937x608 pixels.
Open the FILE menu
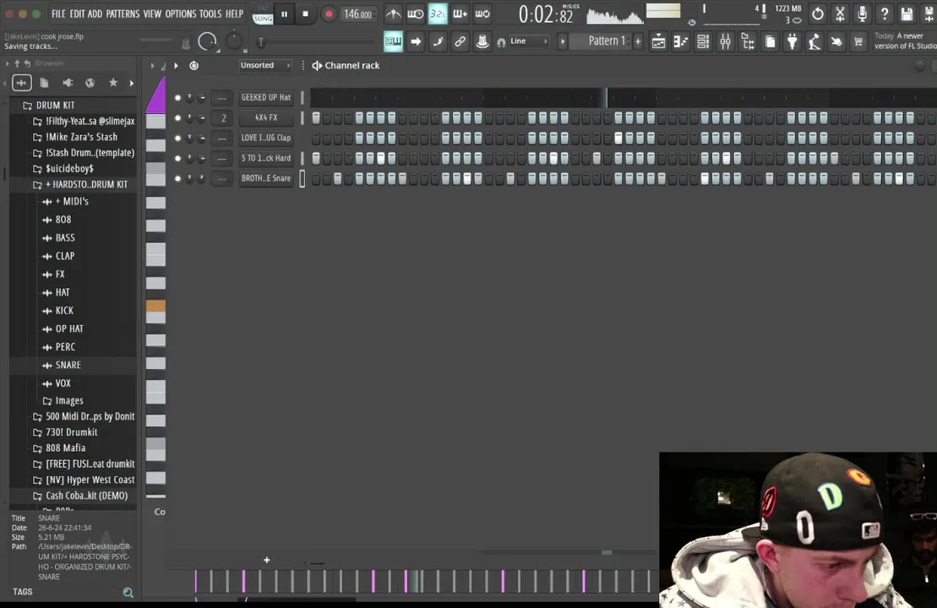[x=58, y=14]
